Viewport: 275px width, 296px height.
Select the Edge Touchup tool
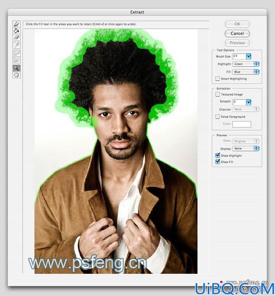(17, 60)
